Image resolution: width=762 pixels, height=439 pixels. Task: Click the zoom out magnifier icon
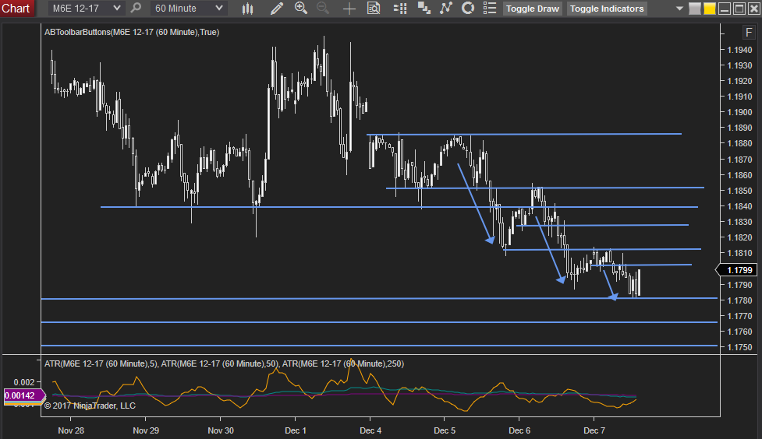pos(322,8)
